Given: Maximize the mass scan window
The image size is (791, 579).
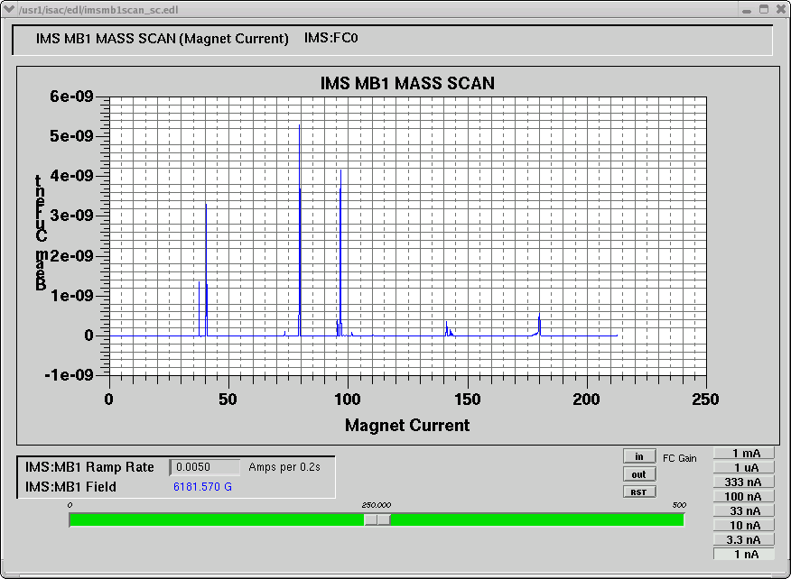Looking at the screenshot, I should point(764,9).
